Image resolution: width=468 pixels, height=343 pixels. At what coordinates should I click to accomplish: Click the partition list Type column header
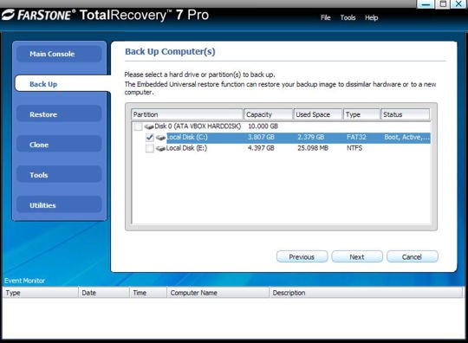click(361, 114)
